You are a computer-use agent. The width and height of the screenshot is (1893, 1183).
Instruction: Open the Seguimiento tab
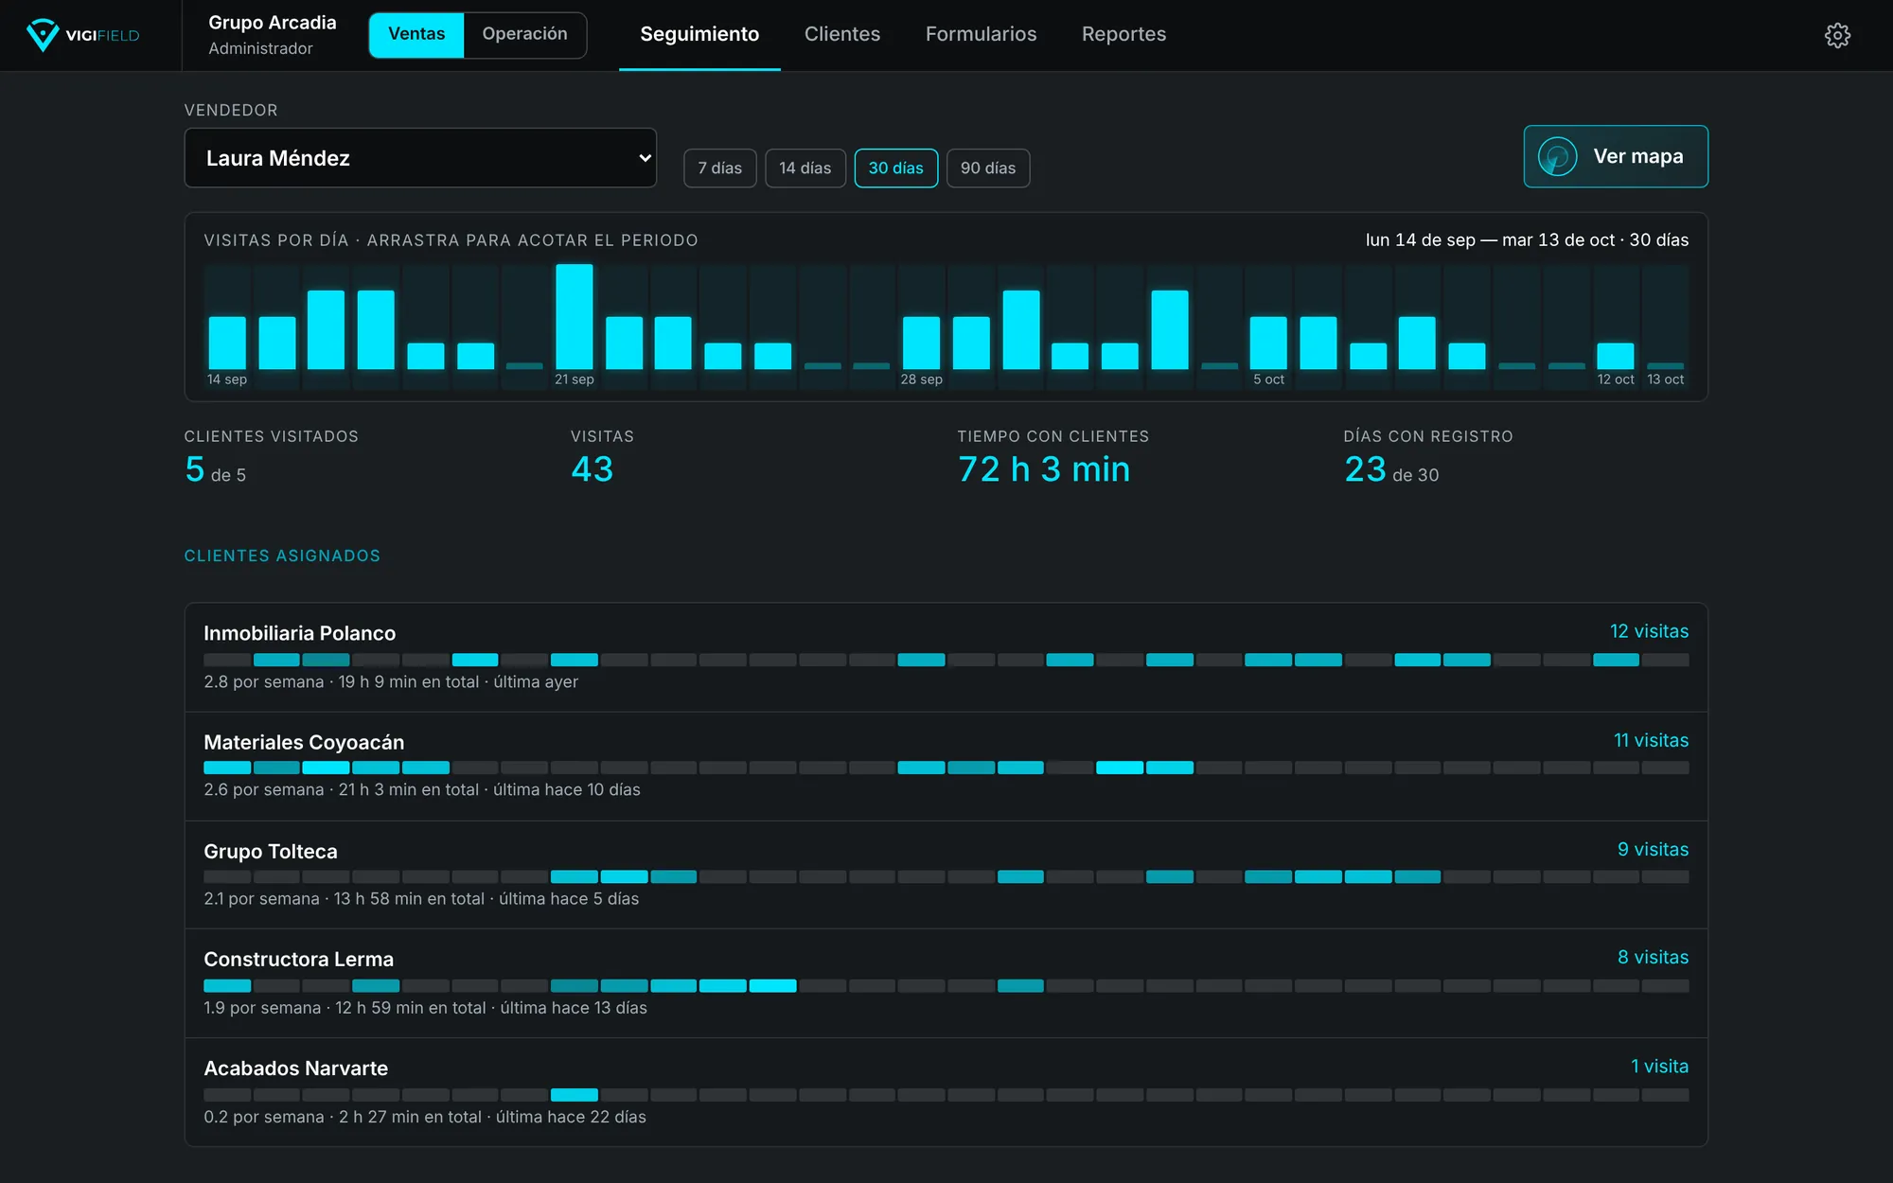(699, 34)
